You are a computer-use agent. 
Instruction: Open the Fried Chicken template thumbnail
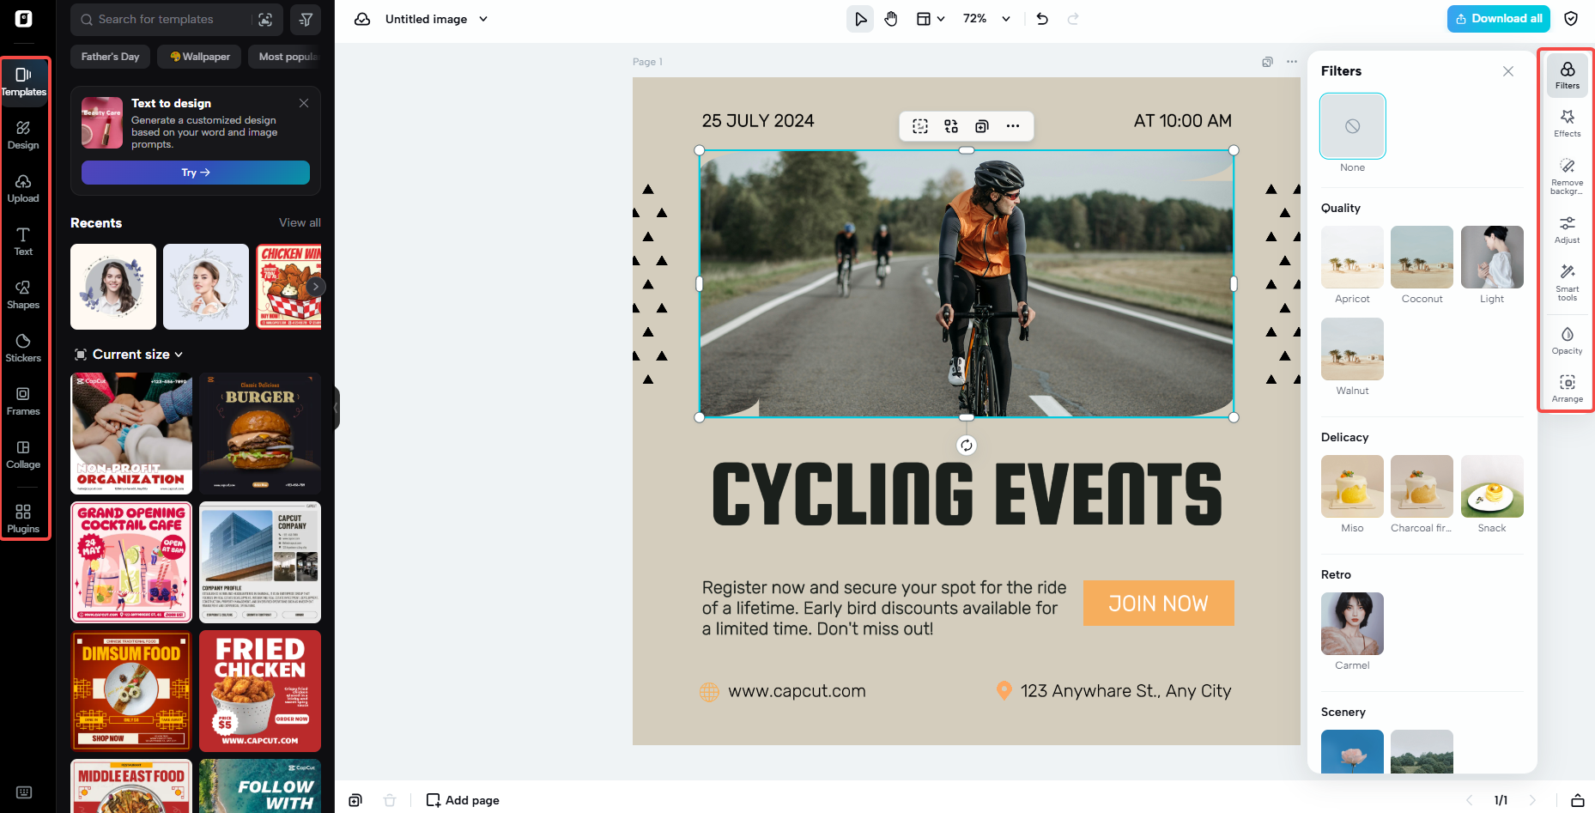click(x=260, y=691)
